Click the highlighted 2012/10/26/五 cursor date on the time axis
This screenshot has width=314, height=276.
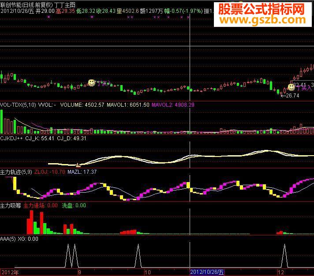(x=207, y=272)
